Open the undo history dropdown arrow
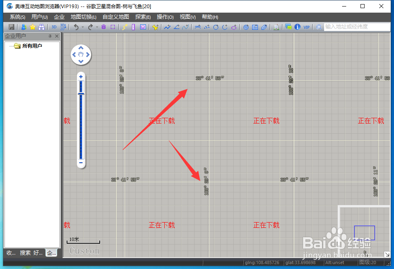 (83, 27)
